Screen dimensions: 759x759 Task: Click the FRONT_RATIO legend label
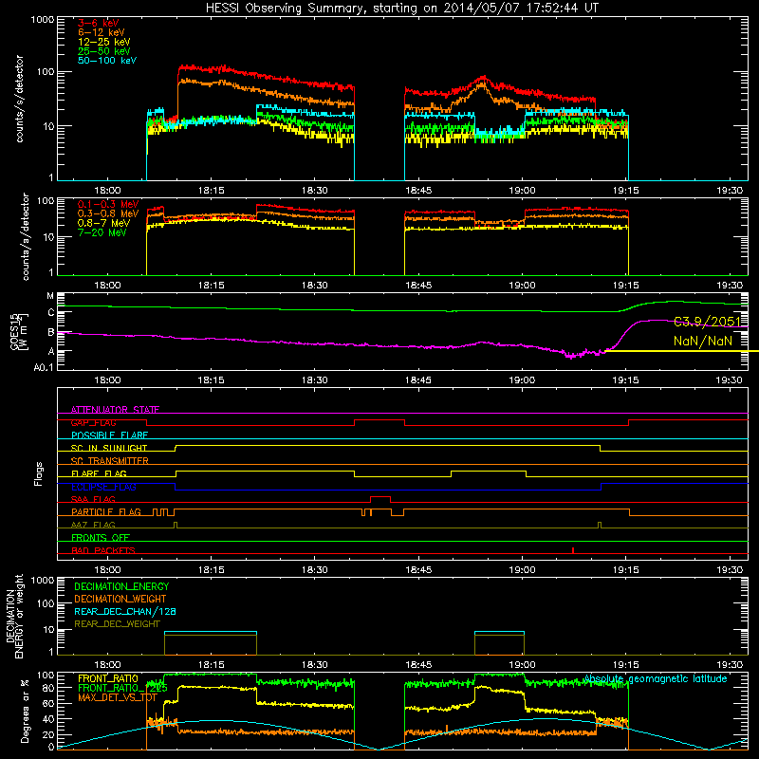point(108,678)
